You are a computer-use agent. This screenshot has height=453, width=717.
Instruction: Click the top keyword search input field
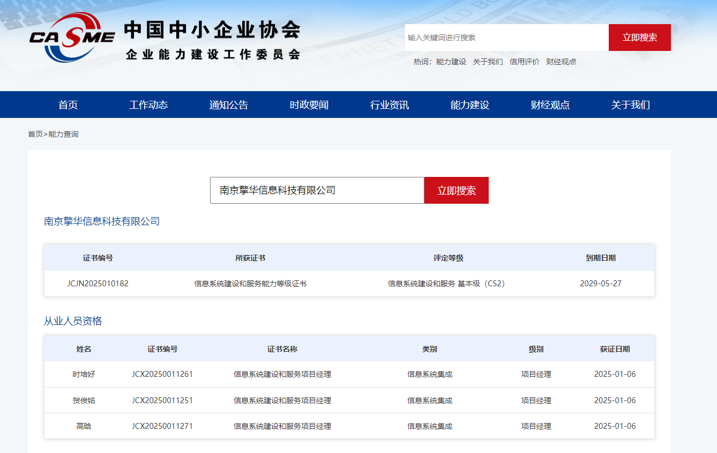pyautogui.click(x=506, y=38)
